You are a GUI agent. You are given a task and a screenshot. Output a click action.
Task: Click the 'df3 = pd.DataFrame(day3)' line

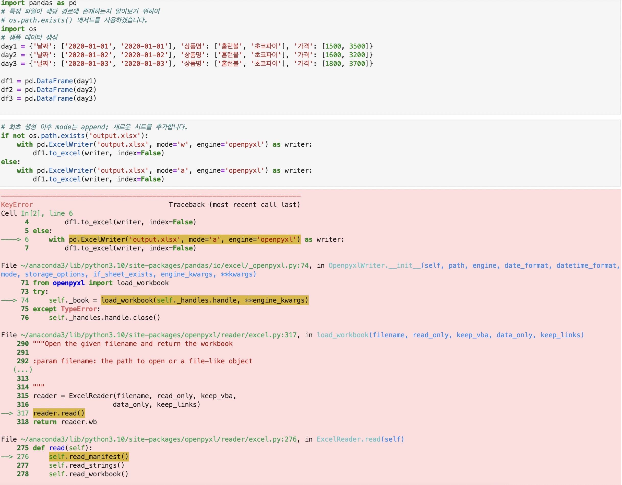pos(49,98)
